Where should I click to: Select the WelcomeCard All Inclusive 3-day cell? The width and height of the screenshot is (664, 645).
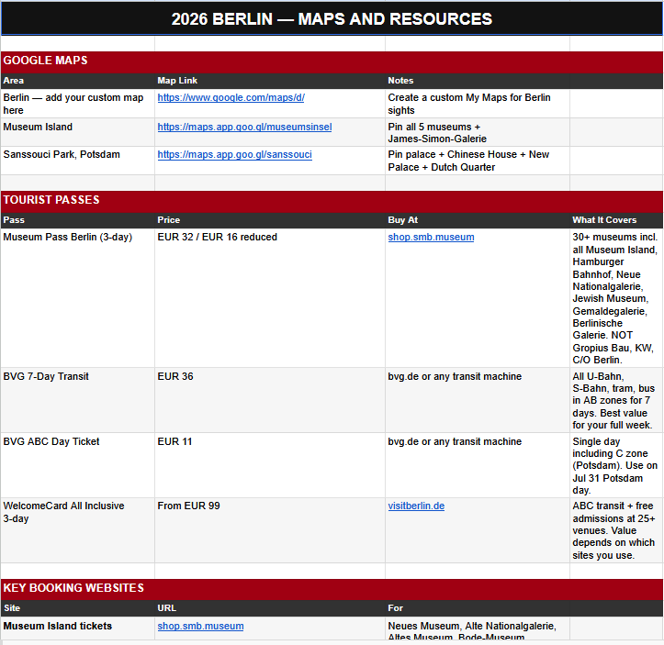tap(78, 530)
